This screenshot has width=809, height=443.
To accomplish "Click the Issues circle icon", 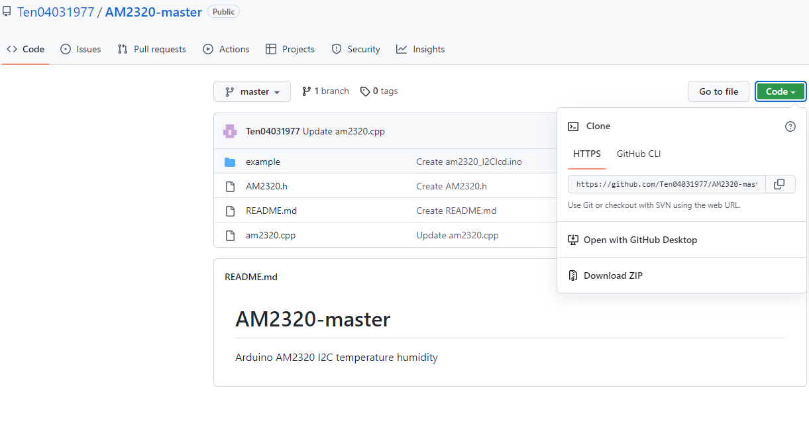I will (x=66, y=49).
